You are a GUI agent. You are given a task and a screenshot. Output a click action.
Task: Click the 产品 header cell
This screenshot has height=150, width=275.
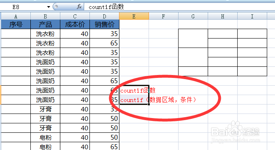pos(45,24)
